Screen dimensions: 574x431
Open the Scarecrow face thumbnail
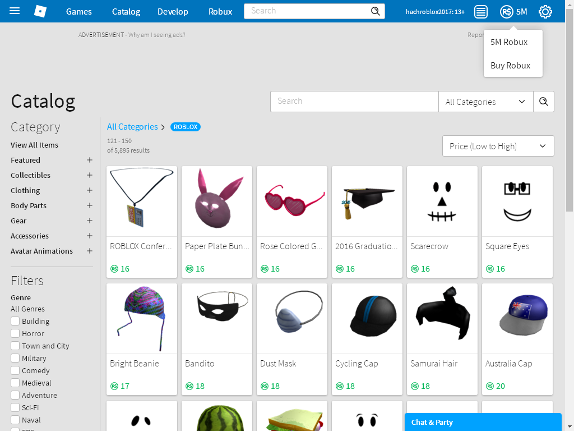(442, 201)
